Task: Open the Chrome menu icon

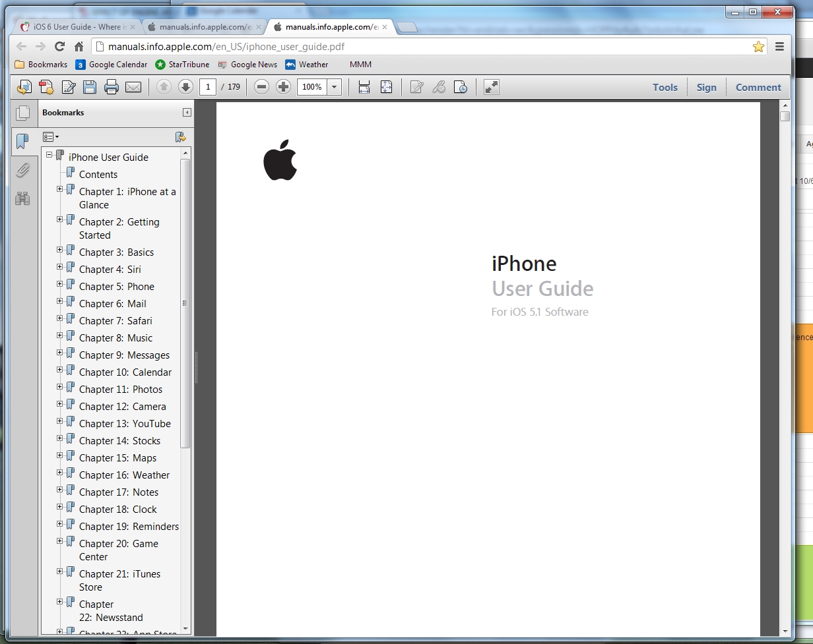Action: [779, 46]
